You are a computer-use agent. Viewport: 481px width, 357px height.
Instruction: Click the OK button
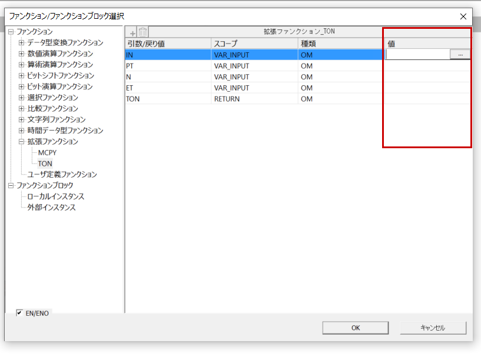(356, 328)
